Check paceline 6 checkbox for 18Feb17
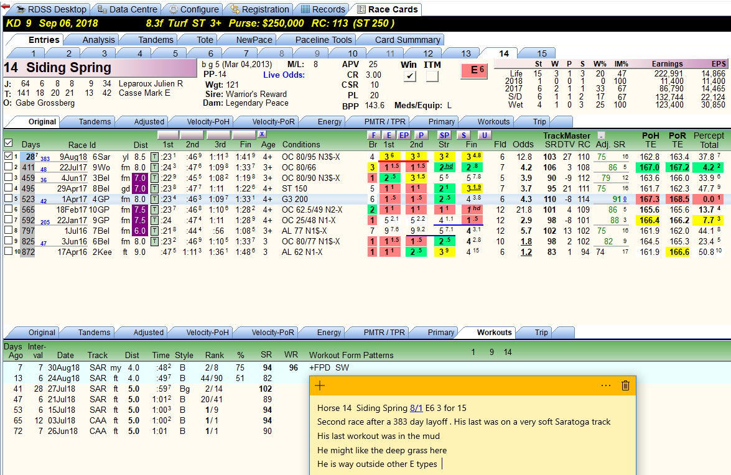This screenshot has width=731, height=475. point(8,209)
